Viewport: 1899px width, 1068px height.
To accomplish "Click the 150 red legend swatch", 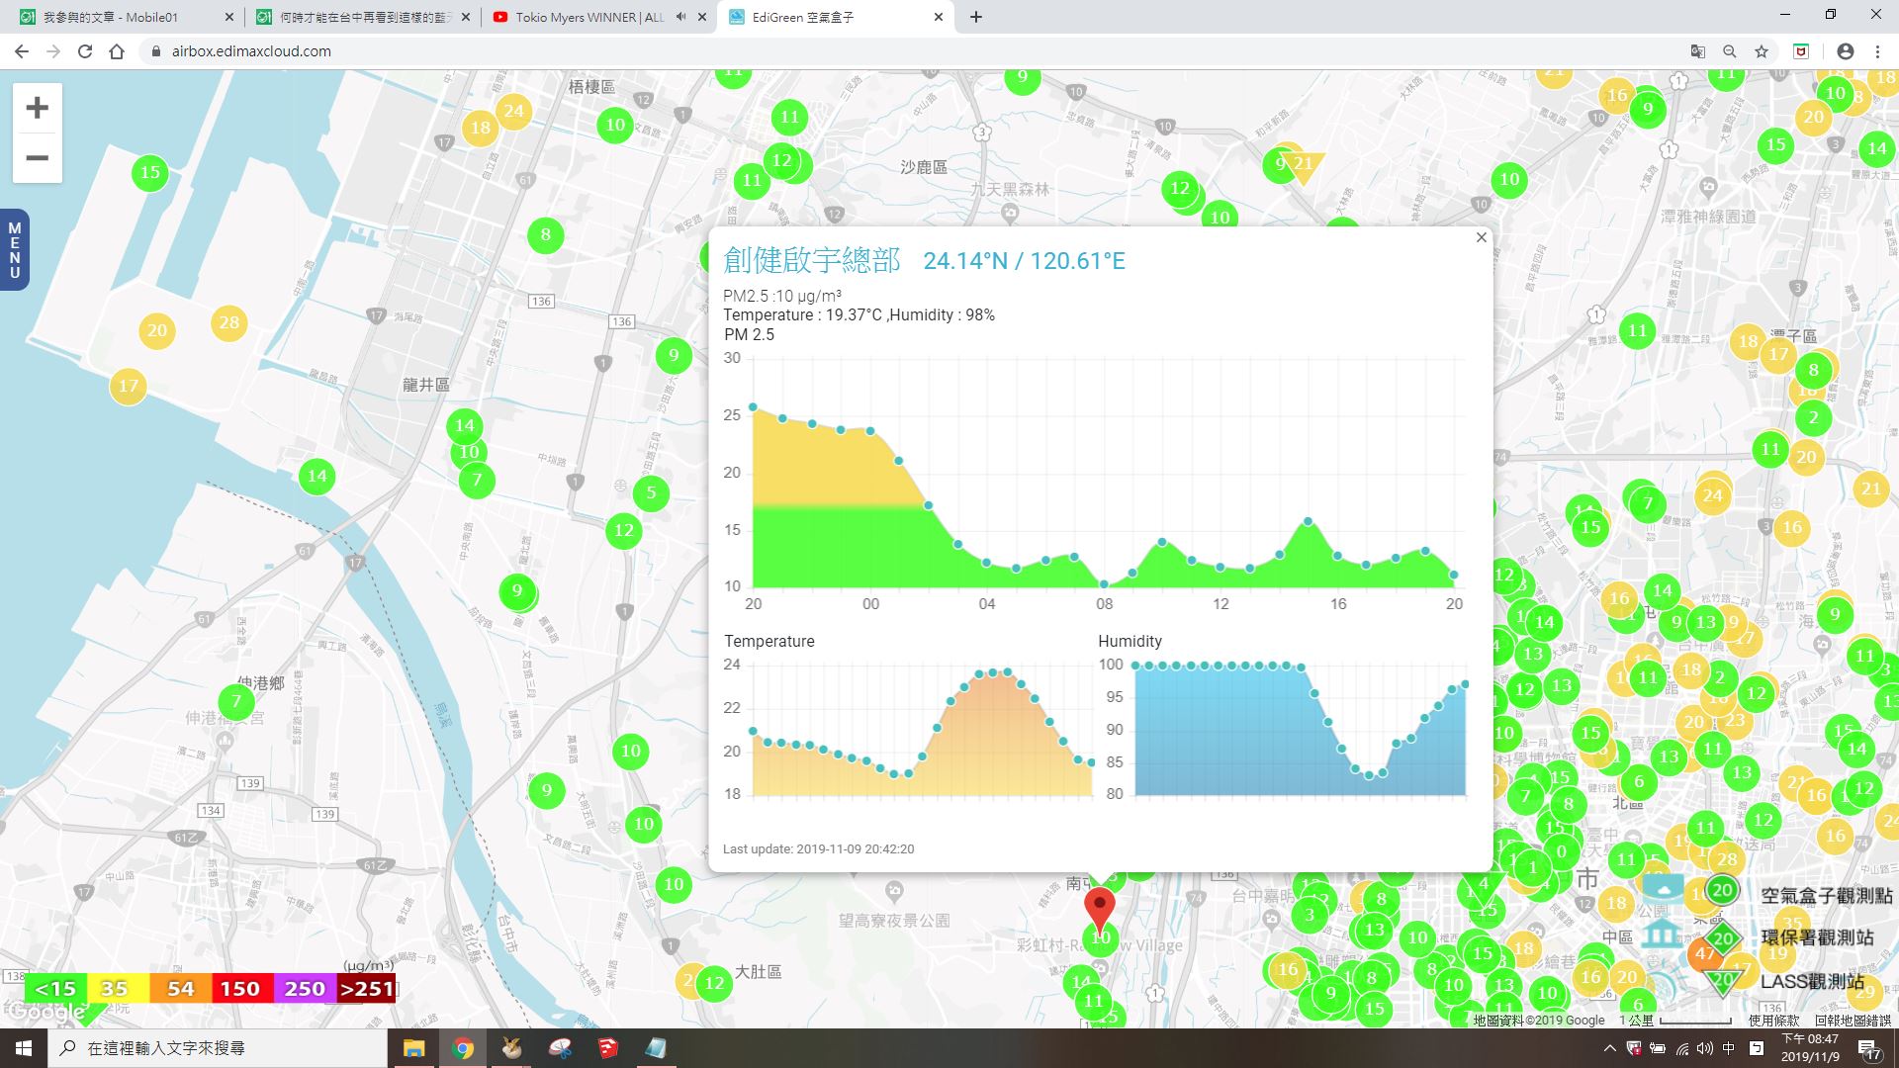I will tap(240, 989).
